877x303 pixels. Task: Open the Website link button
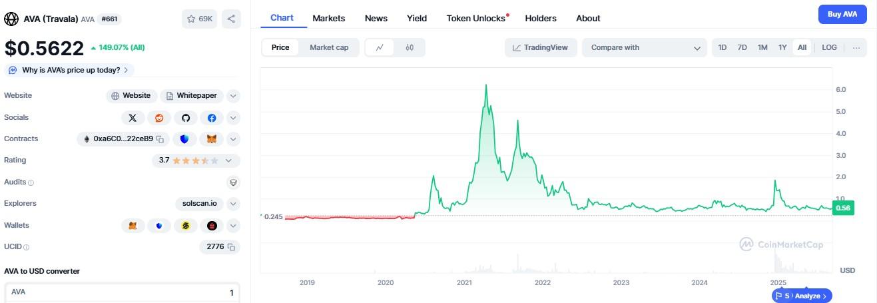tap(131, 96)
